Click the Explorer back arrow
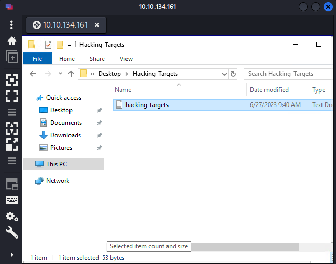This screenshot has width=336, height=264. pos(33,74)
